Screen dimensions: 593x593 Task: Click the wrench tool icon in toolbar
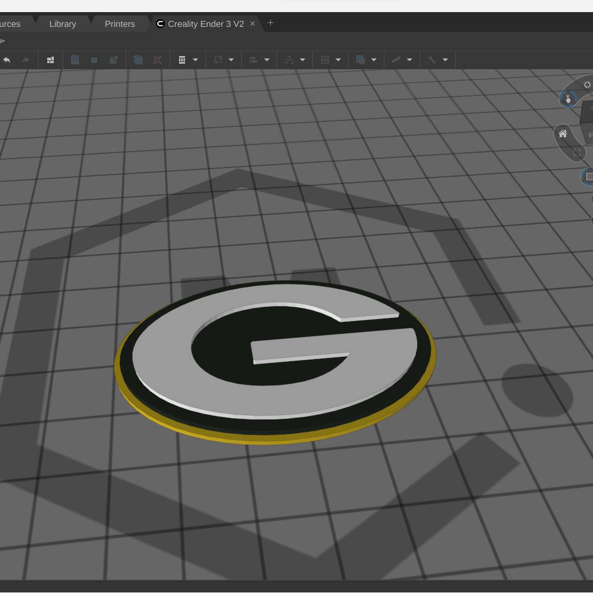[432, 60]
